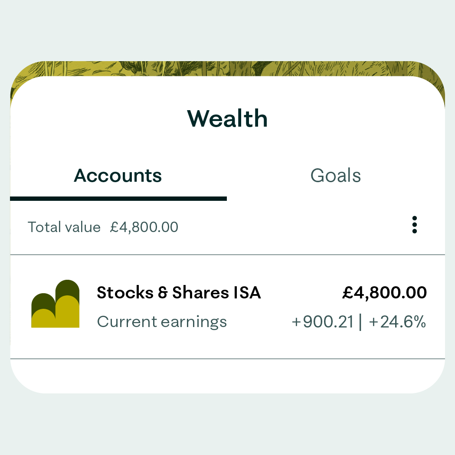Click the Current earnings label
The height and width of the screenshot is (455, 455).
point(162,322)
